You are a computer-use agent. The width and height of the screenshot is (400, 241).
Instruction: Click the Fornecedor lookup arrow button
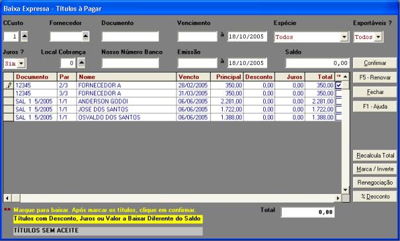pyautogui.click(x=86, y=36)
